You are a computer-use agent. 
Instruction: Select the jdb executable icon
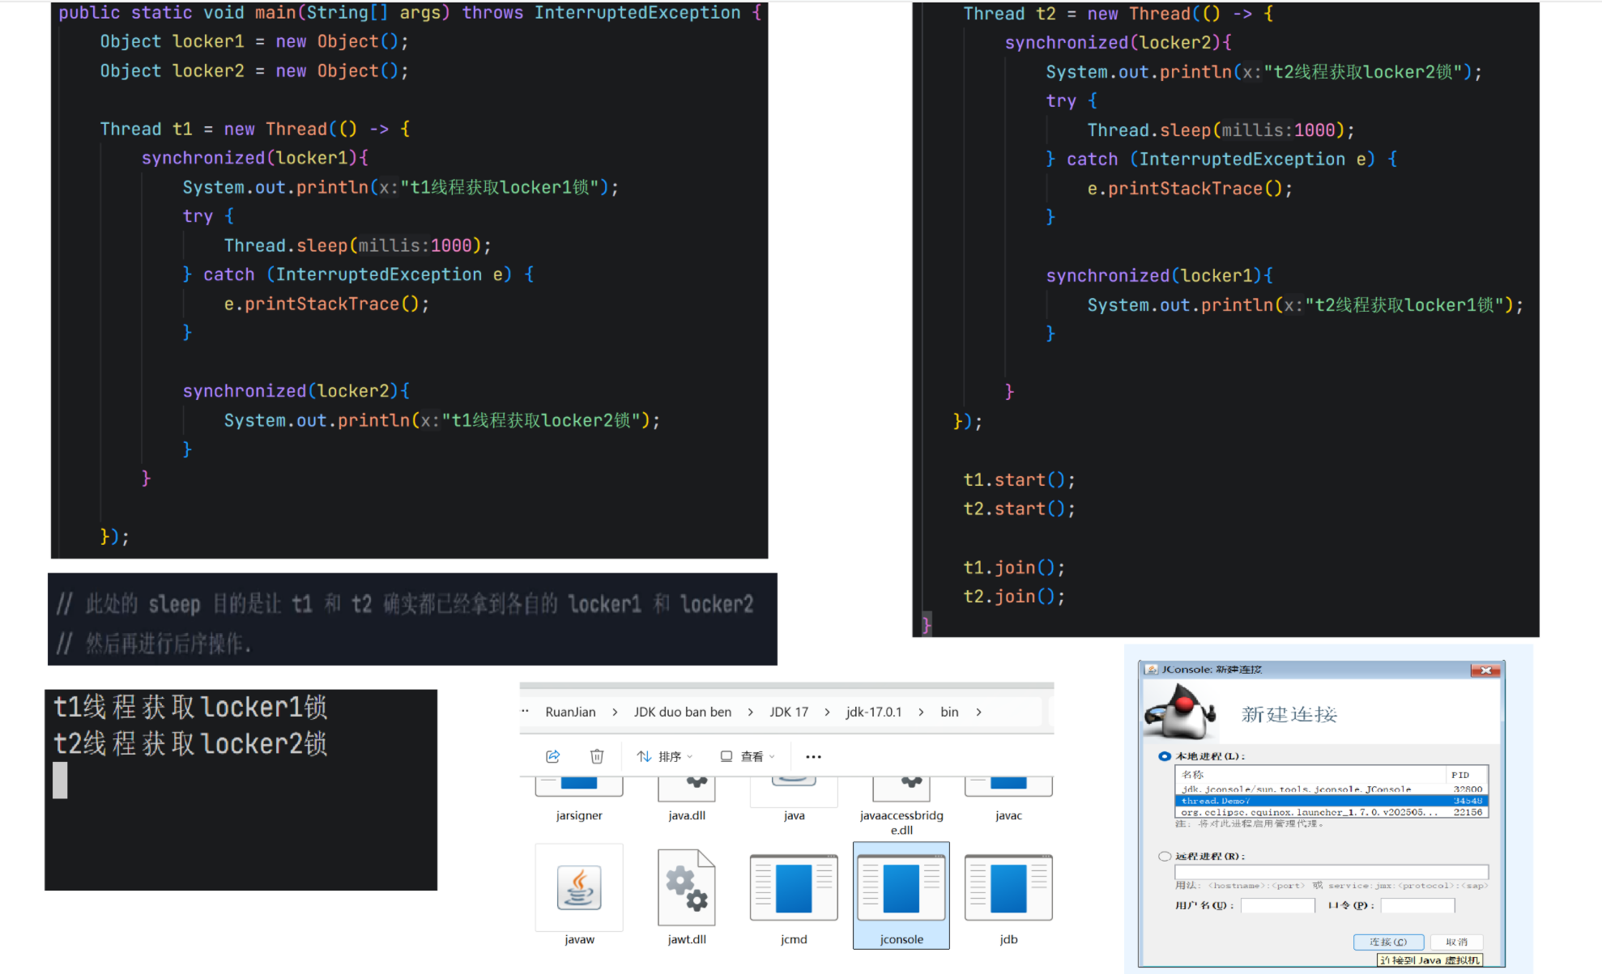(x=1008, y=888)
